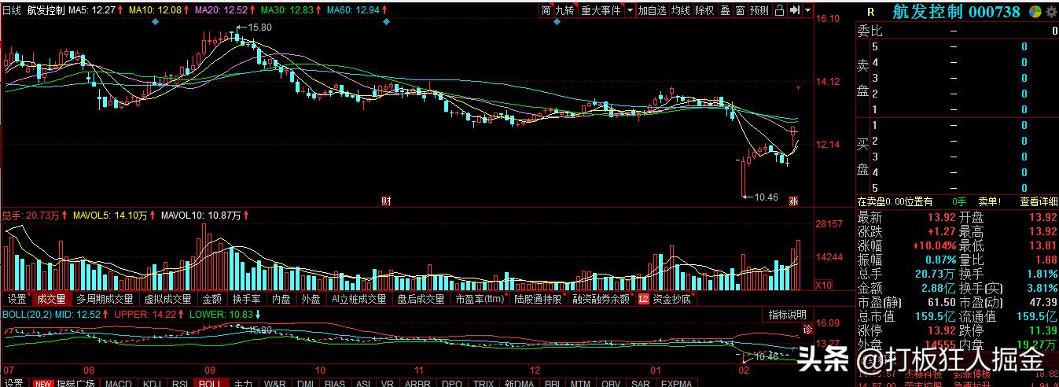Viewport: 1059px width, 387px height.
Task: Select the MACD indicator tab
Action: pos(119,383)
